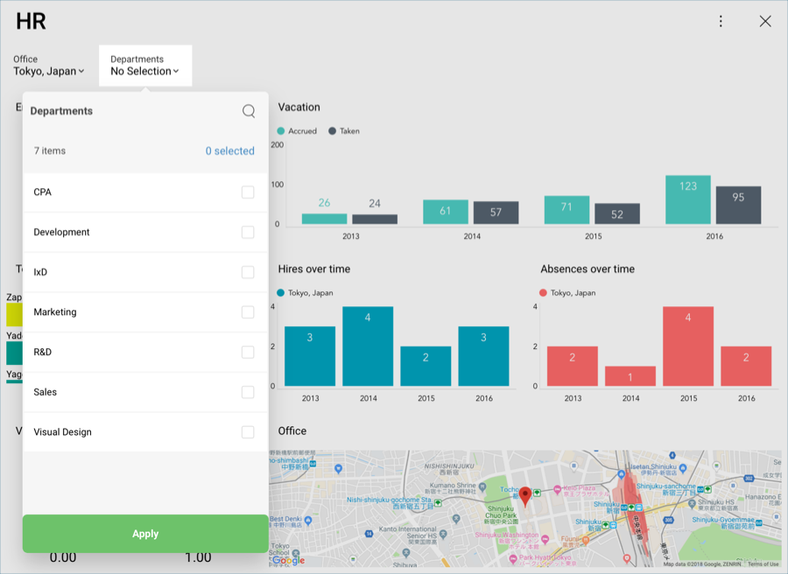Select the Marketing list item

[x=55, y=312]
